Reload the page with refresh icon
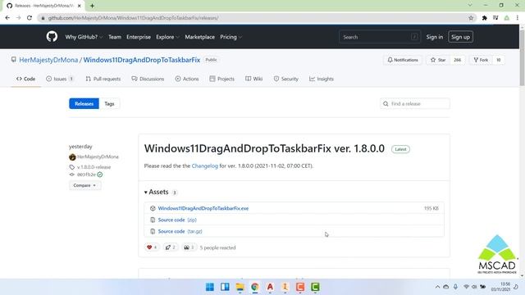Viewport: 525px width, 295px height. click(30, 18)
